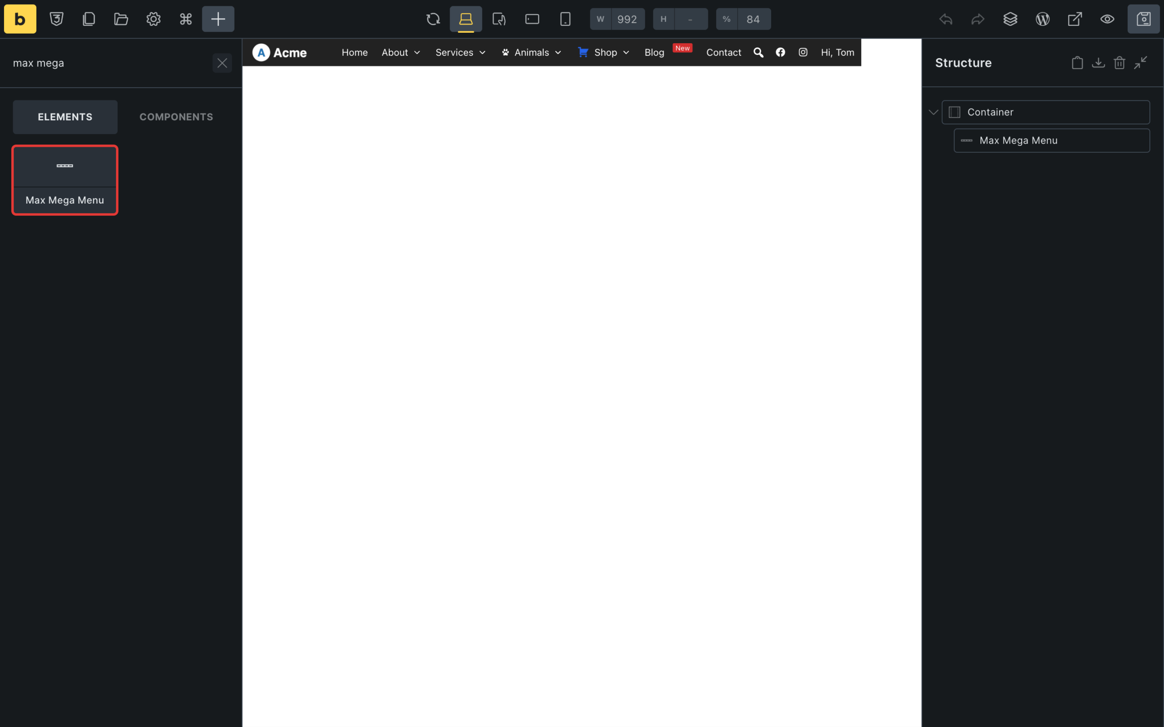Click the Structure panel trash icon

(x=1119, y=63)
